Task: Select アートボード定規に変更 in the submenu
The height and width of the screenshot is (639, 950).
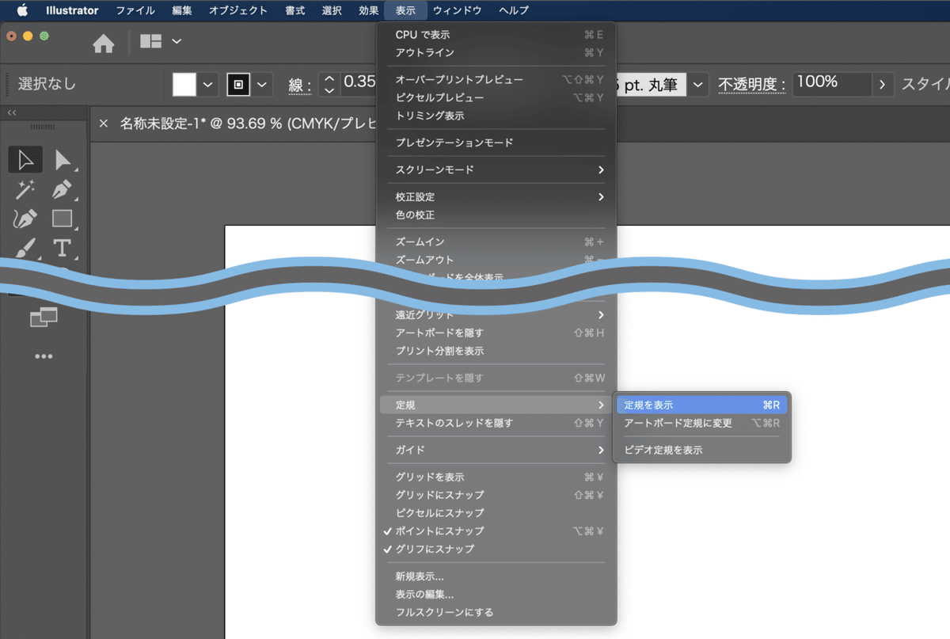Action: [x=687, y=424]
